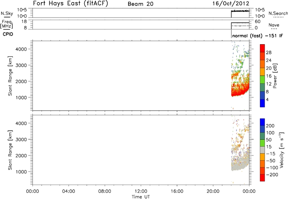Click the '18' frequency axis tick label

pyautogui.click(x=24, y=22)
